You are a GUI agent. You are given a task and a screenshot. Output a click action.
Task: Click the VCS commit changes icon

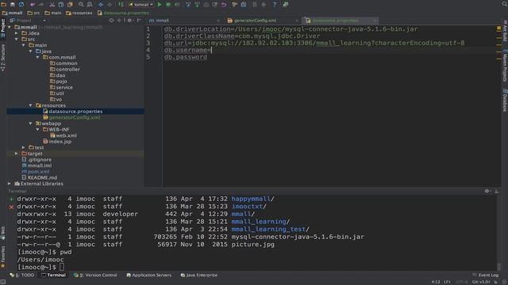tap(197, 5)
